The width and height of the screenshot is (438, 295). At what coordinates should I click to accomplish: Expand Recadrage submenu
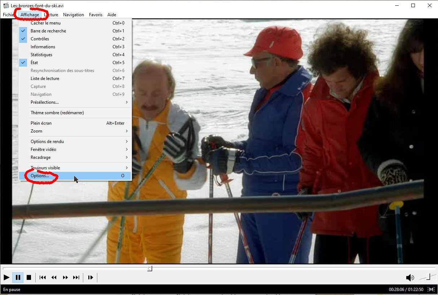pos(75,157)
